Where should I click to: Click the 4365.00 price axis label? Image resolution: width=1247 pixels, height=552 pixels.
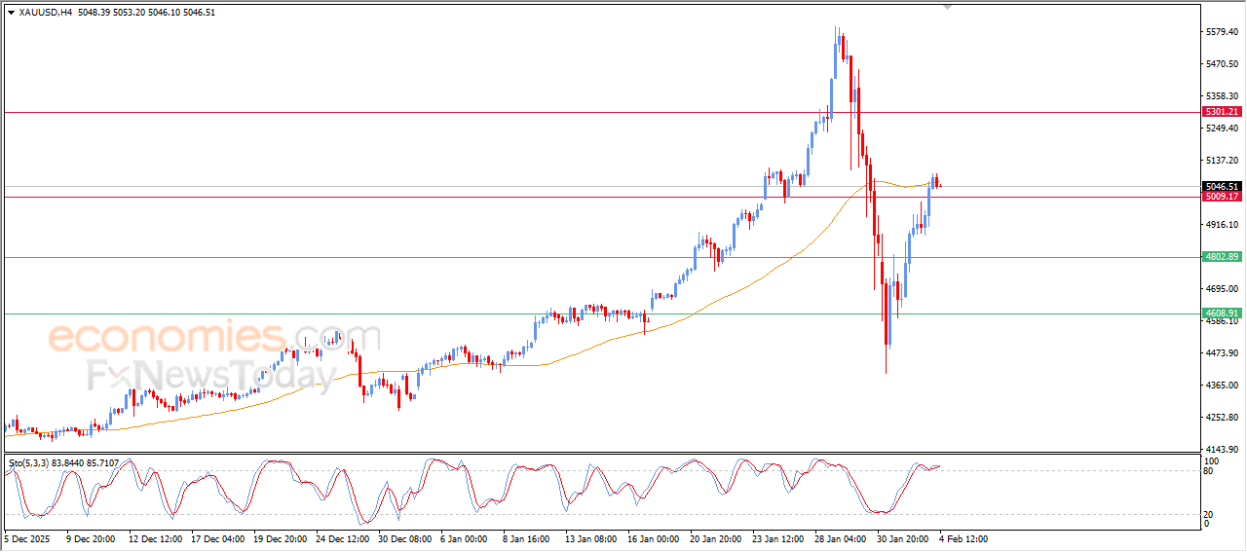pyautogui.click(x=1222, y=386)
